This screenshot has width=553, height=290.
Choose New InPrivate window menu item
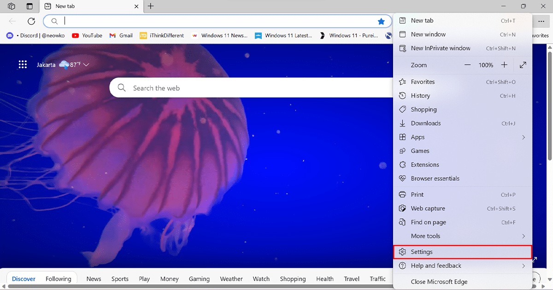(x=441, y=48)
